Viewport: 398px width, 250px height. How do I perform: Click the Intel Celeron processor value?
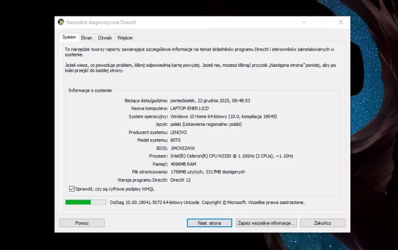point(232,156)
